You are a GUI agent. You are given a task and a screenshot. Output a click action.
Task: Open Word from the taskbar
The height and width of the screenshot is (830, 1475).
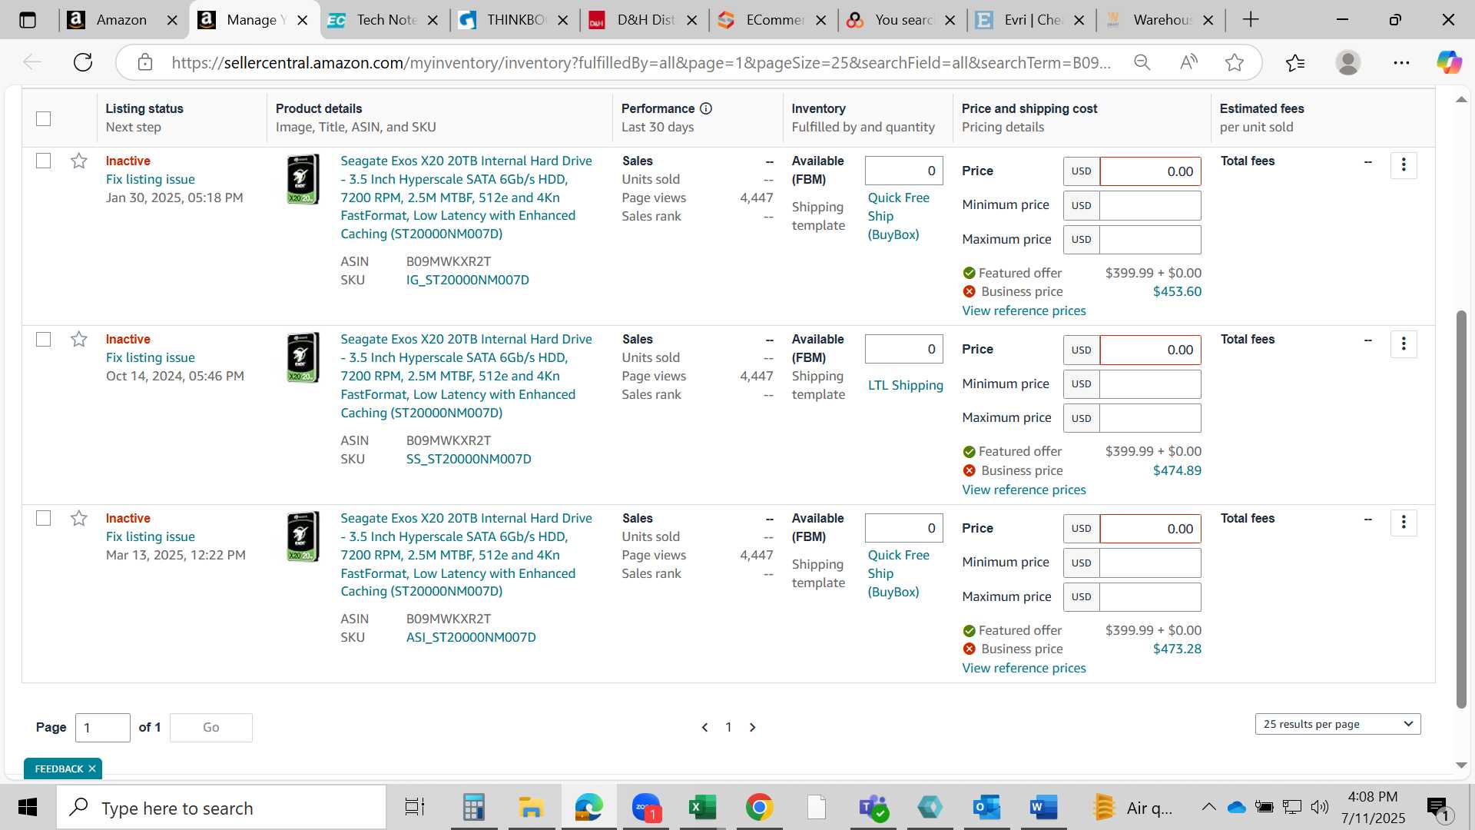pyautogui.click(x=1043, y=808)
